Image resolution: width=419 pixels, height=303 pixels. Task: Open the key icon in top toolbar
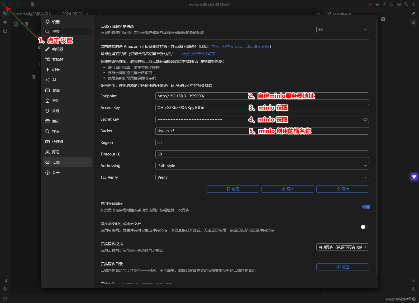(x=384, y=4)
